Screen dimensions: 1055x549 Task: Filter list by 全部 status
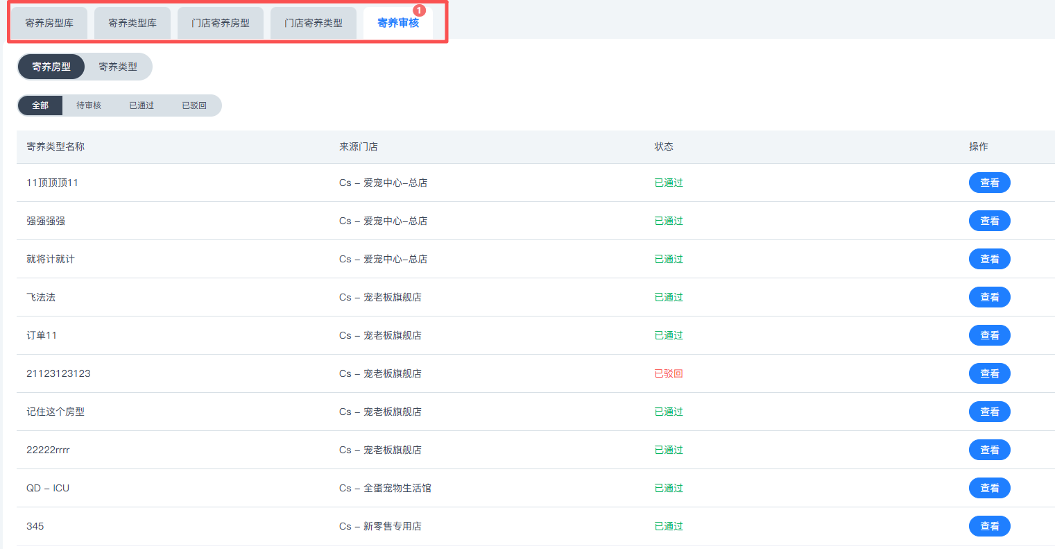(x=40, y=105)
